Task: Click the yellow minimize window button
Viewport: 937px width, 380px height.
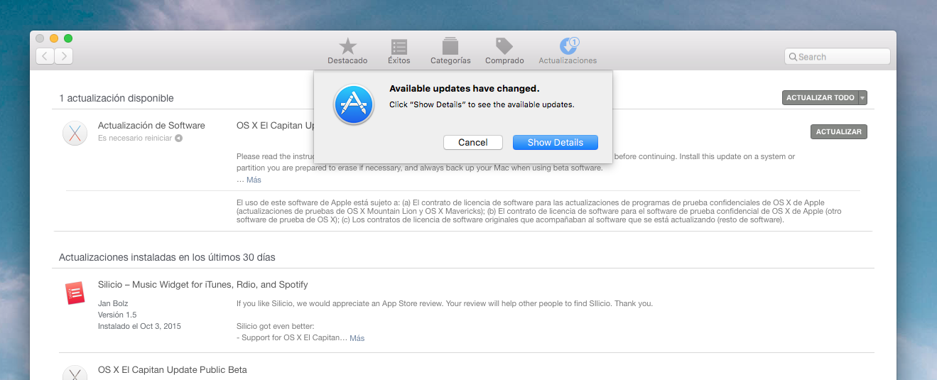Action: click(54, 38)
